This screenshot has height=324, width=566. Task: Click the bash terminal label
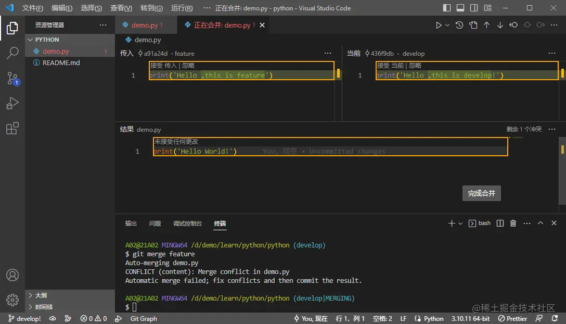coord(484,223)
